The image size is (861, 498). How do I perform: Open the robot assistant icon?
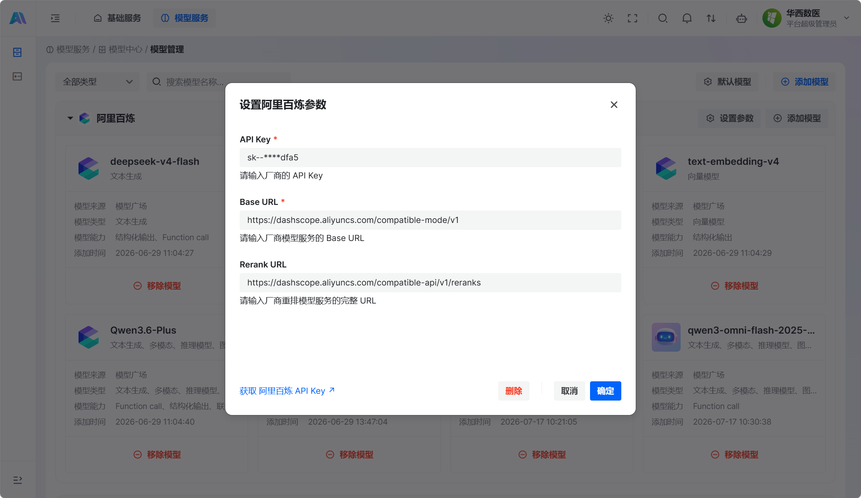coord(742,18)
